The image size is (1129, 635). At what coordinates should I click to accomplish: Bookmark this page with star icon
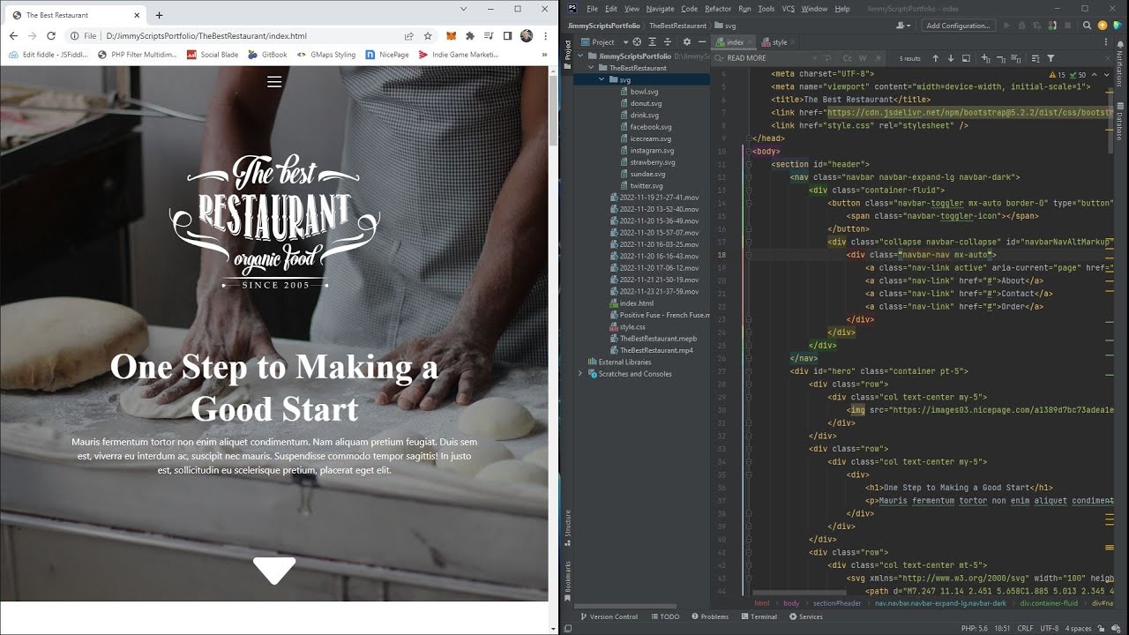(428, 36)
